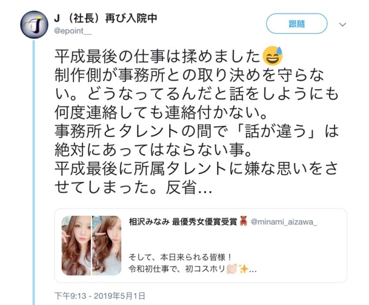The width and height of the screenshot is (369, 305).
Task: Click the blue thread line beneath the avatar
Action: [x=34, y=173]
